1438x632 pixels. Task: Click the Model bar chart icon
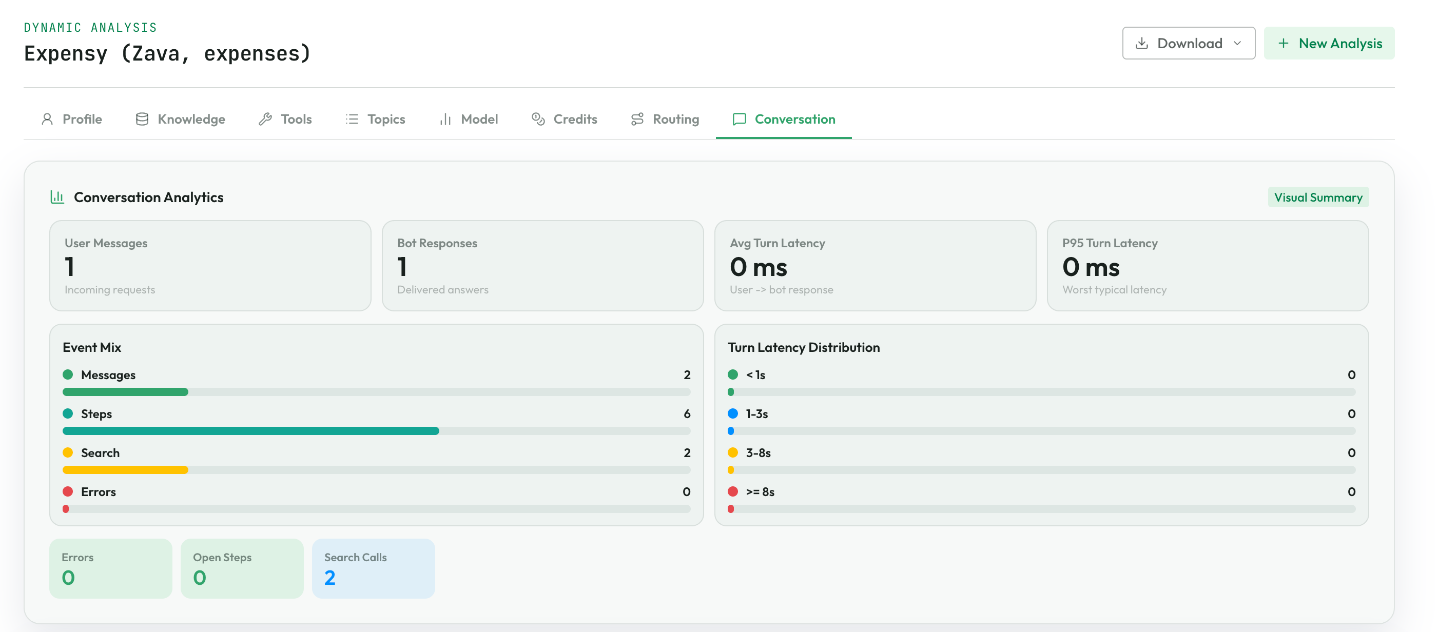pos(445,119)
